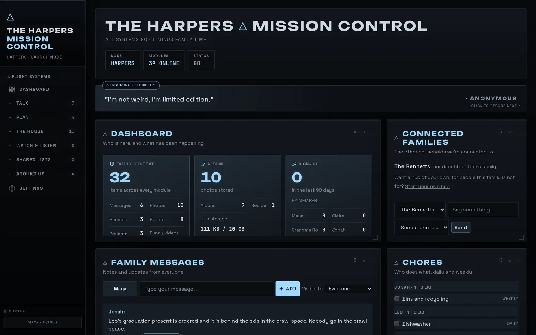Image resolution: width=536 pixels, height=335 pixels.
Task: Grab the Connected Families drag handle
Action: click(x=501, y=131)
